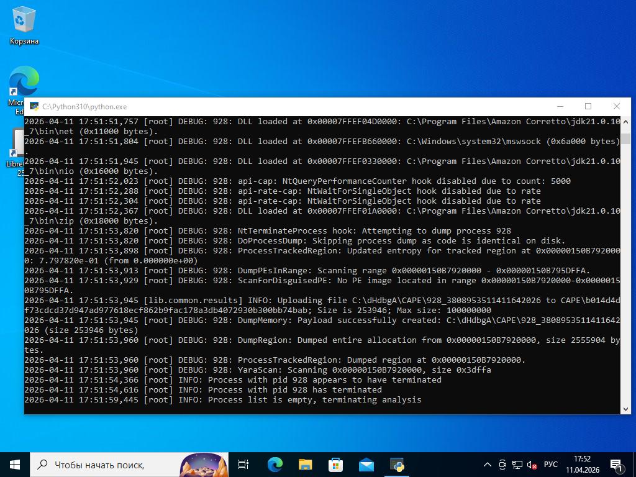This screenshot has width=636, height=477.
Task: Switch the РУС input language indicator
Action: pos(551,465)
